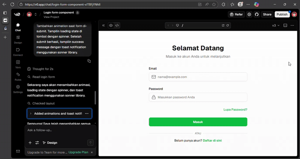Viewport: 300px width, 159px height.
Task: Refresh the preview with the reload icon
Action: [228, 26]
